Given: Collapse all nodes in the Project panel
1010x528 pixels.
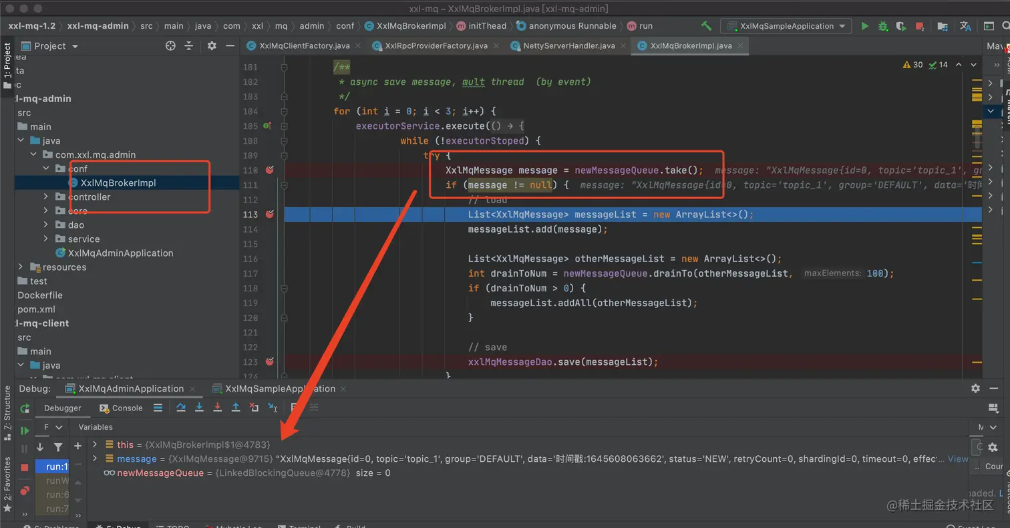Looking at the screenshot, I should point(189,45).
